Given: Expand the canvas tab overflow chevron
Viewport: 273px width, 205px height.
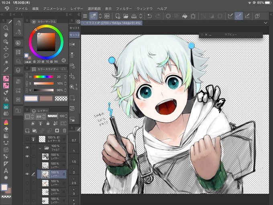Looking at the screenshot, I should pos(265,23).
